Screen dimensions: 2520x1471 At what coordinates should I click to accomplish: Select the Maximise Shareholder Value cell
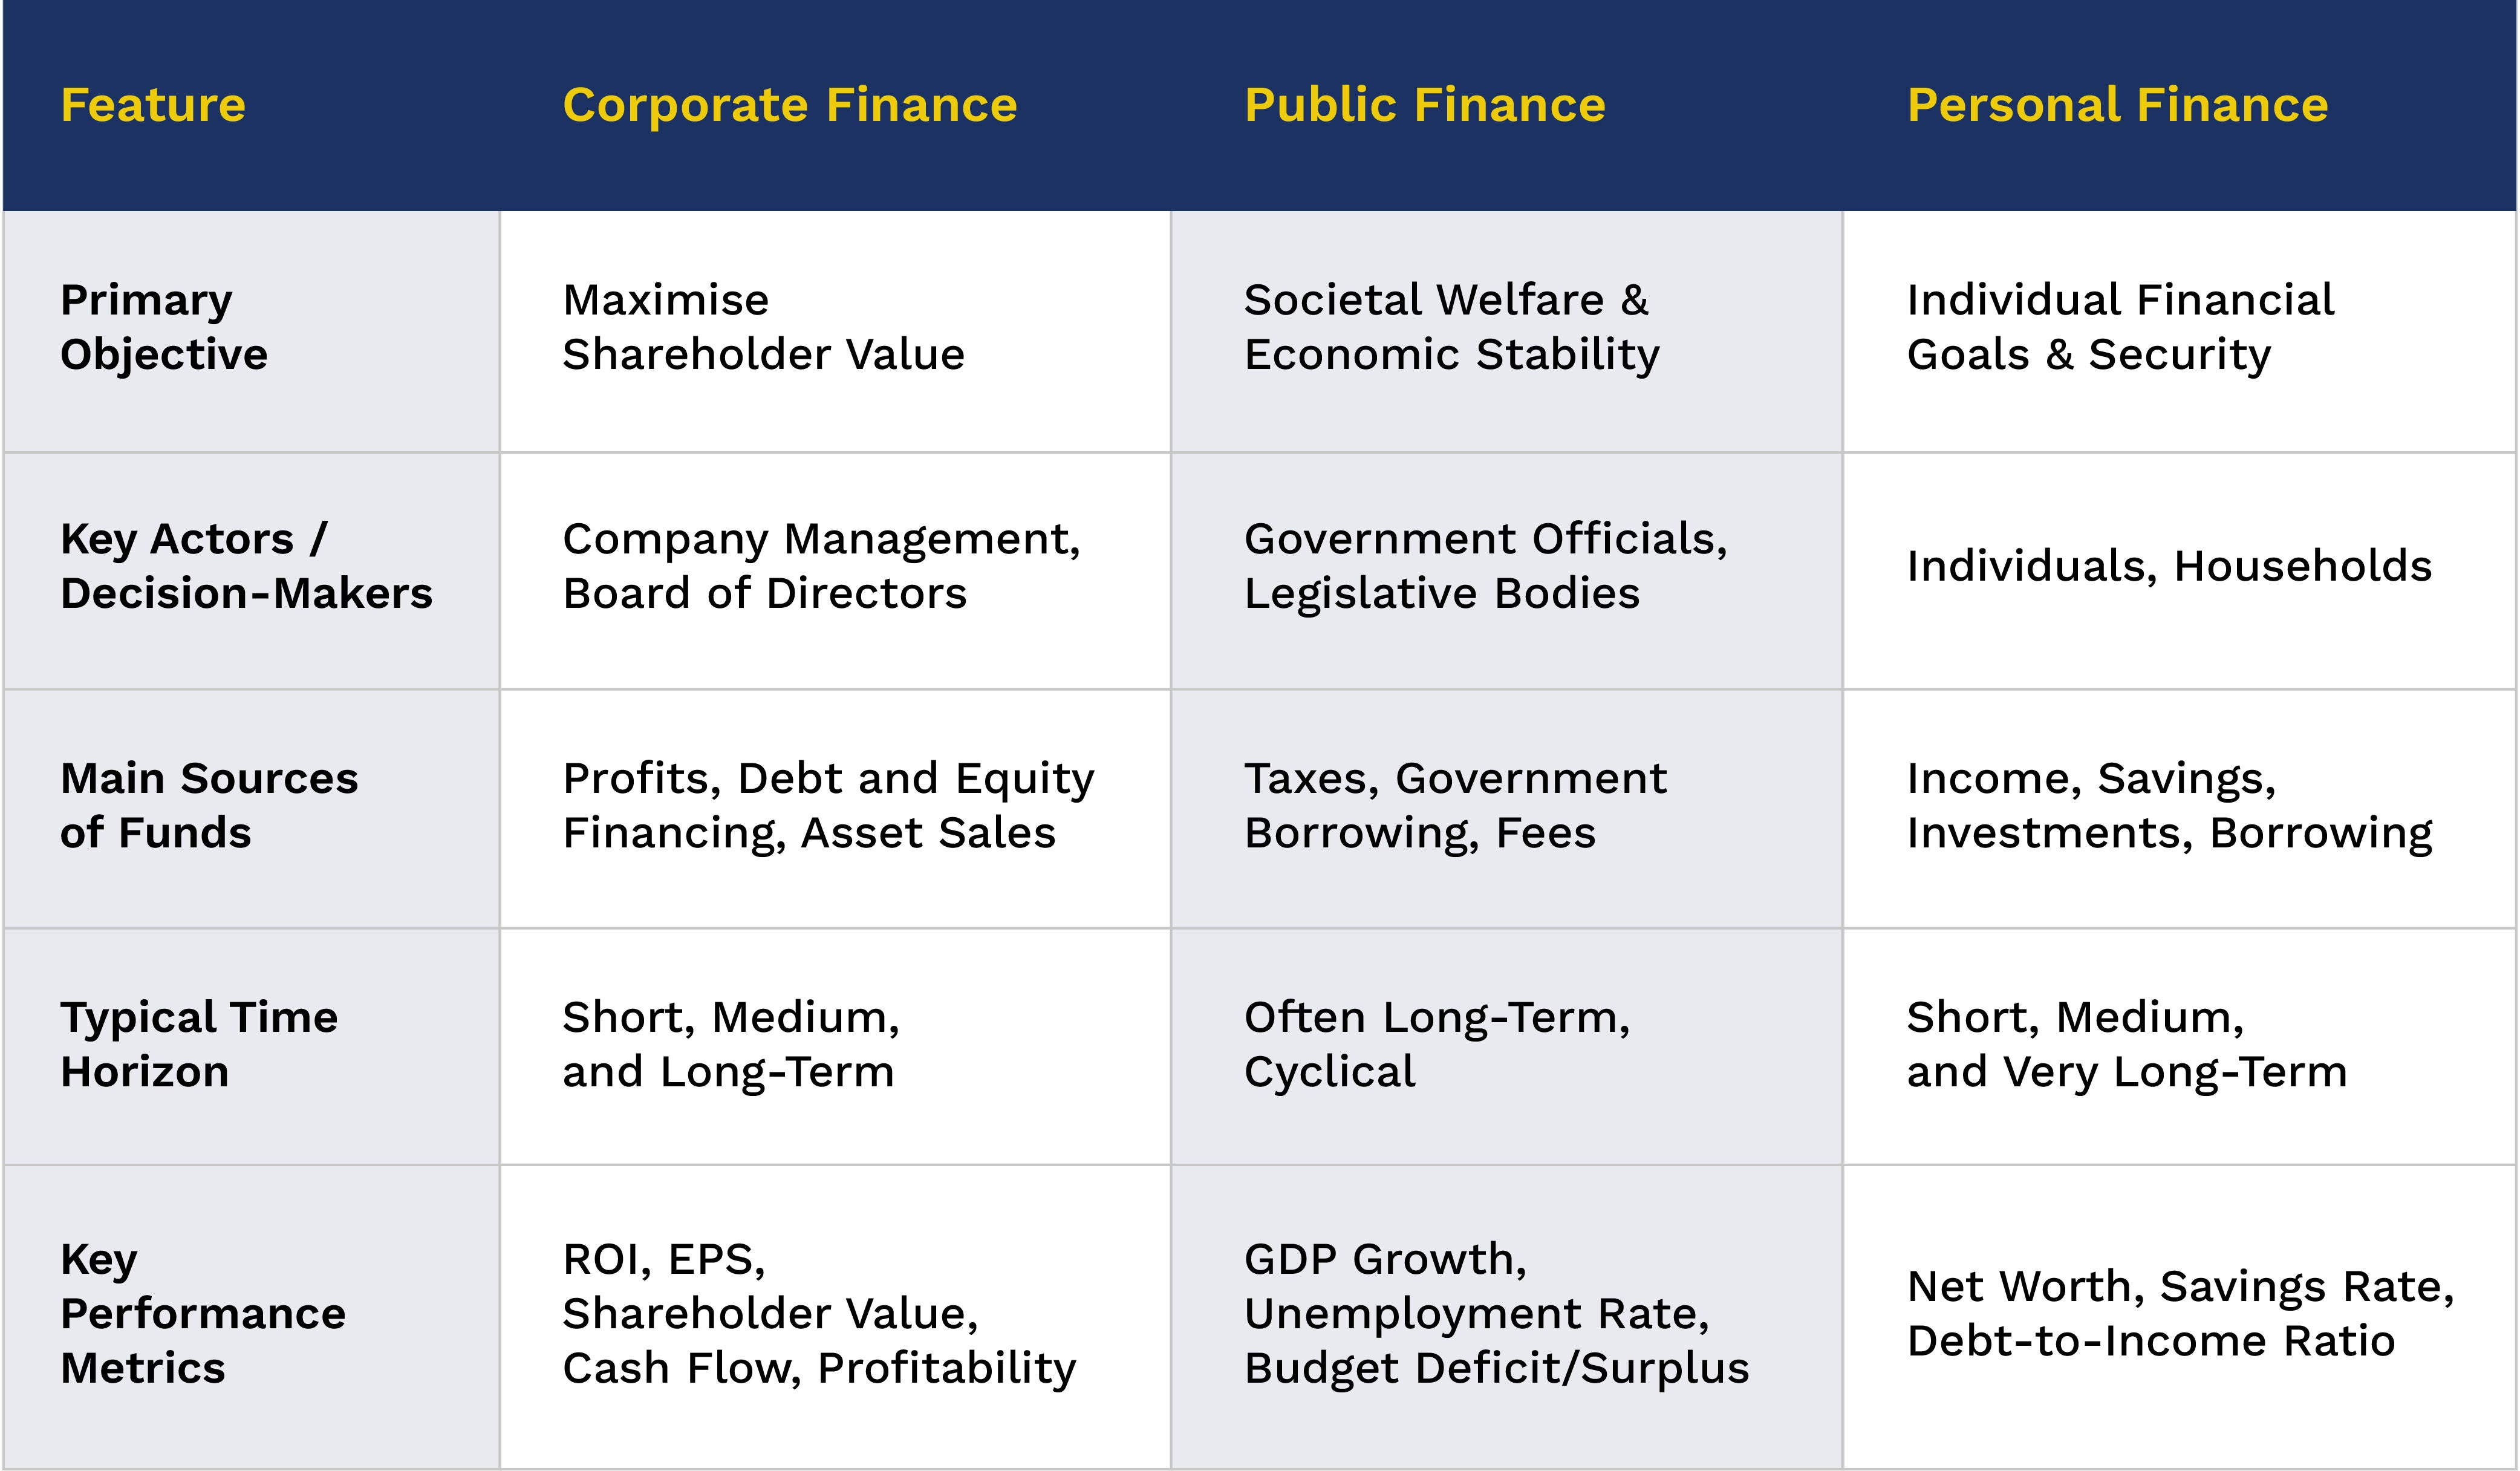pyautogui.click(x=763, y=327)
